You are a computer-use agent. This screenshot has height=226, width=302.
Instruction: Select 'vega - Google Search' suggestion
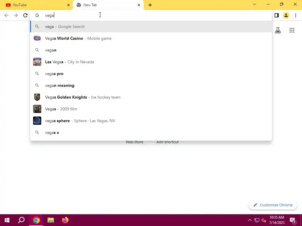point(151,26)
